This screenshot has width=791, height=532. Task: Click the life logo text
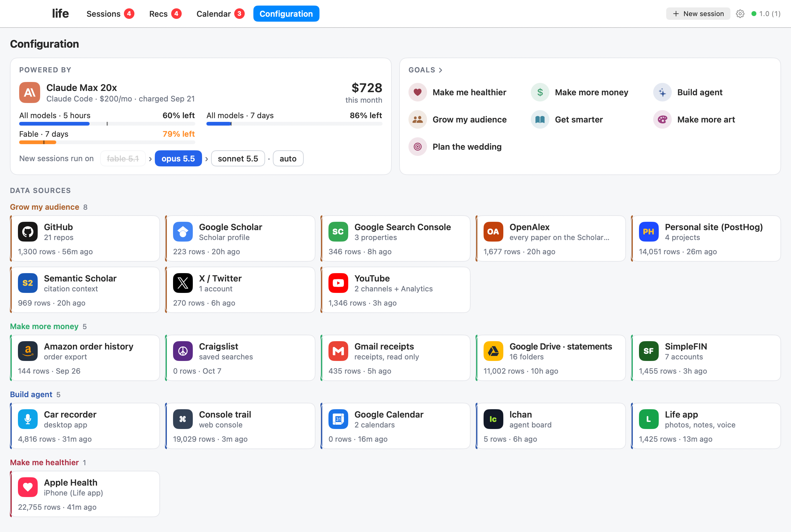click(x=60, y=14)
